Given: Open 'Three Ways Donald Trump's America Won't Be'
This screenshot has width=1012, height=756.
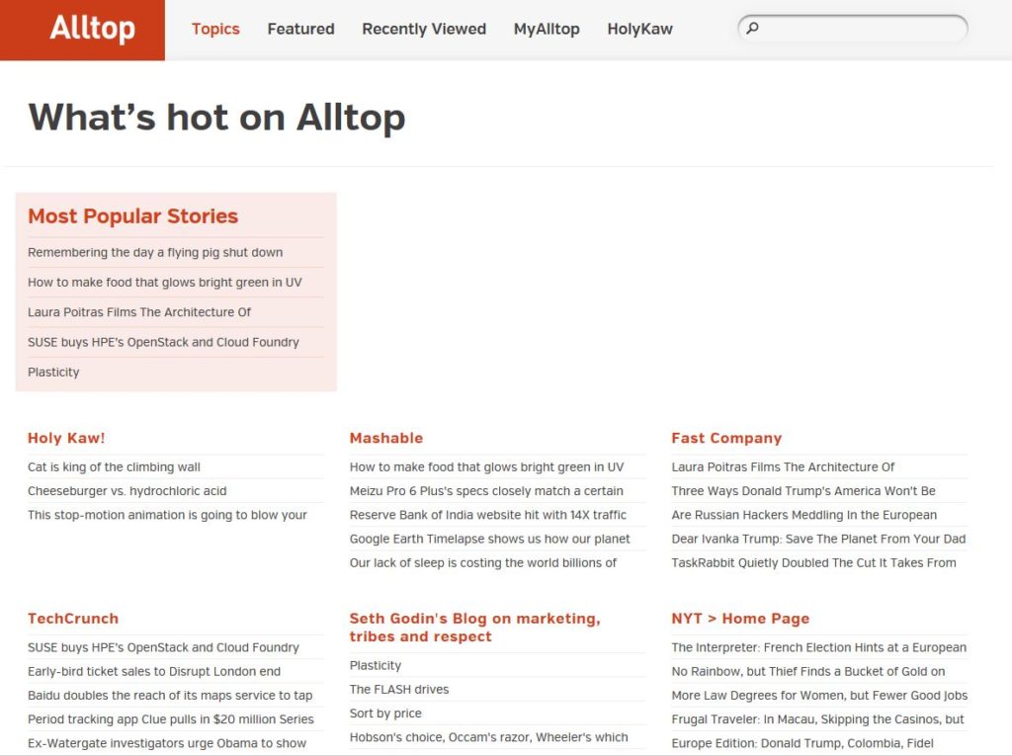Looking at the screenshot, I should coord(803,490).
